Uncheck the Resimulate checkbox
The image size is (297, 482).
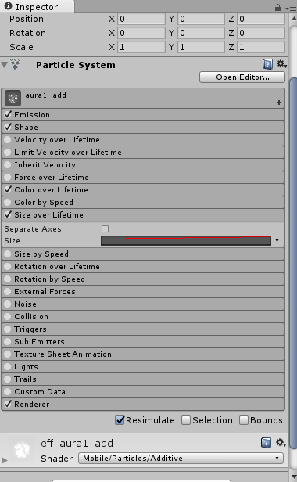(120, 420)
